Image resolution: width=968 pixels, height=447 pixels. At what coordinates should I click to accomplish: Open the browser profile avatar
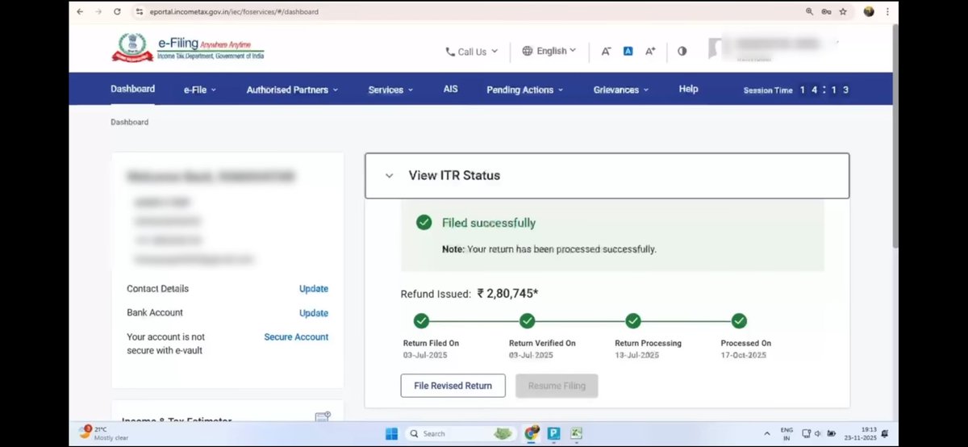[869, 12]
